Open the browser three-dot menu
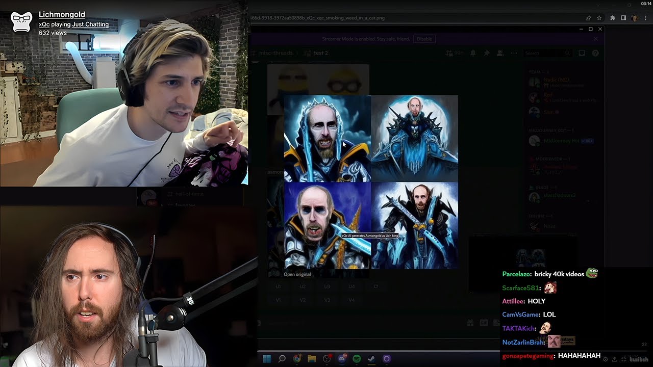This screenshot has height=367, width=653. tap(645, 18)
